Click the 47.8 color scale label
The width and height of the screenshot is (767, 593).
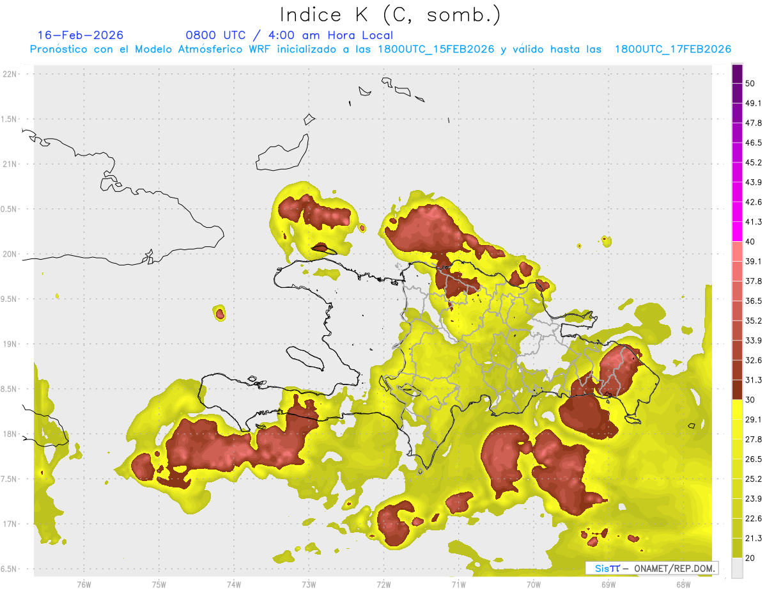754,123
